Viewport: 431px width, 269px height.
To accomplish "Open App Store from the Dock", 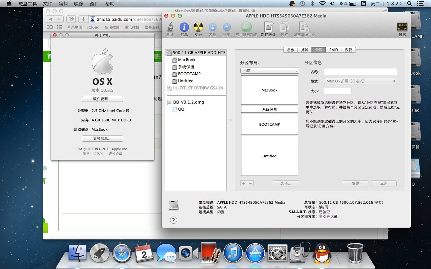I will coord(255,253).
